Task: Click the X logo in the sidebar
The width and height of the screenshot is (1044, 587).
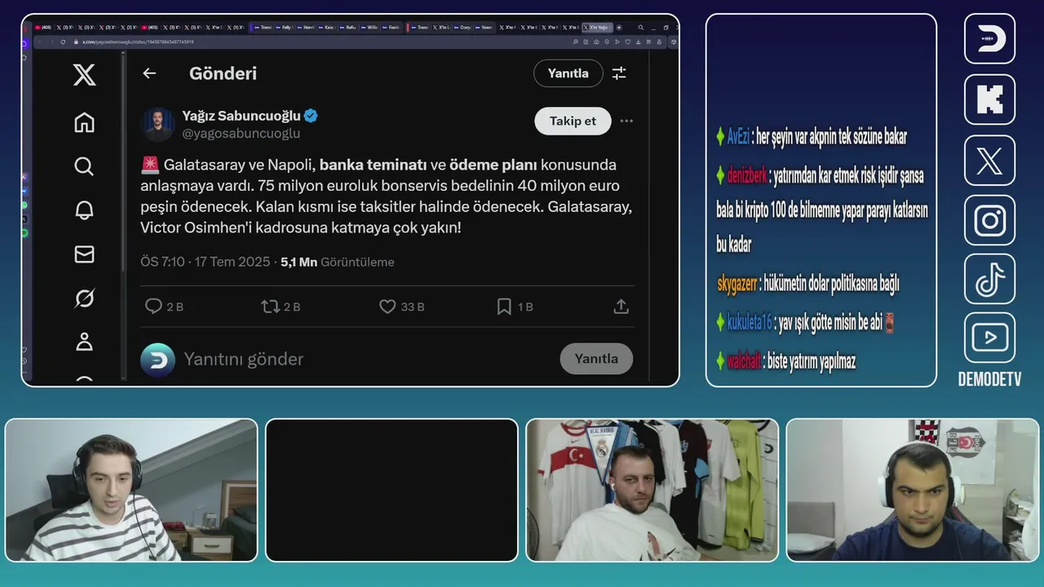Action: coord(84,75)
